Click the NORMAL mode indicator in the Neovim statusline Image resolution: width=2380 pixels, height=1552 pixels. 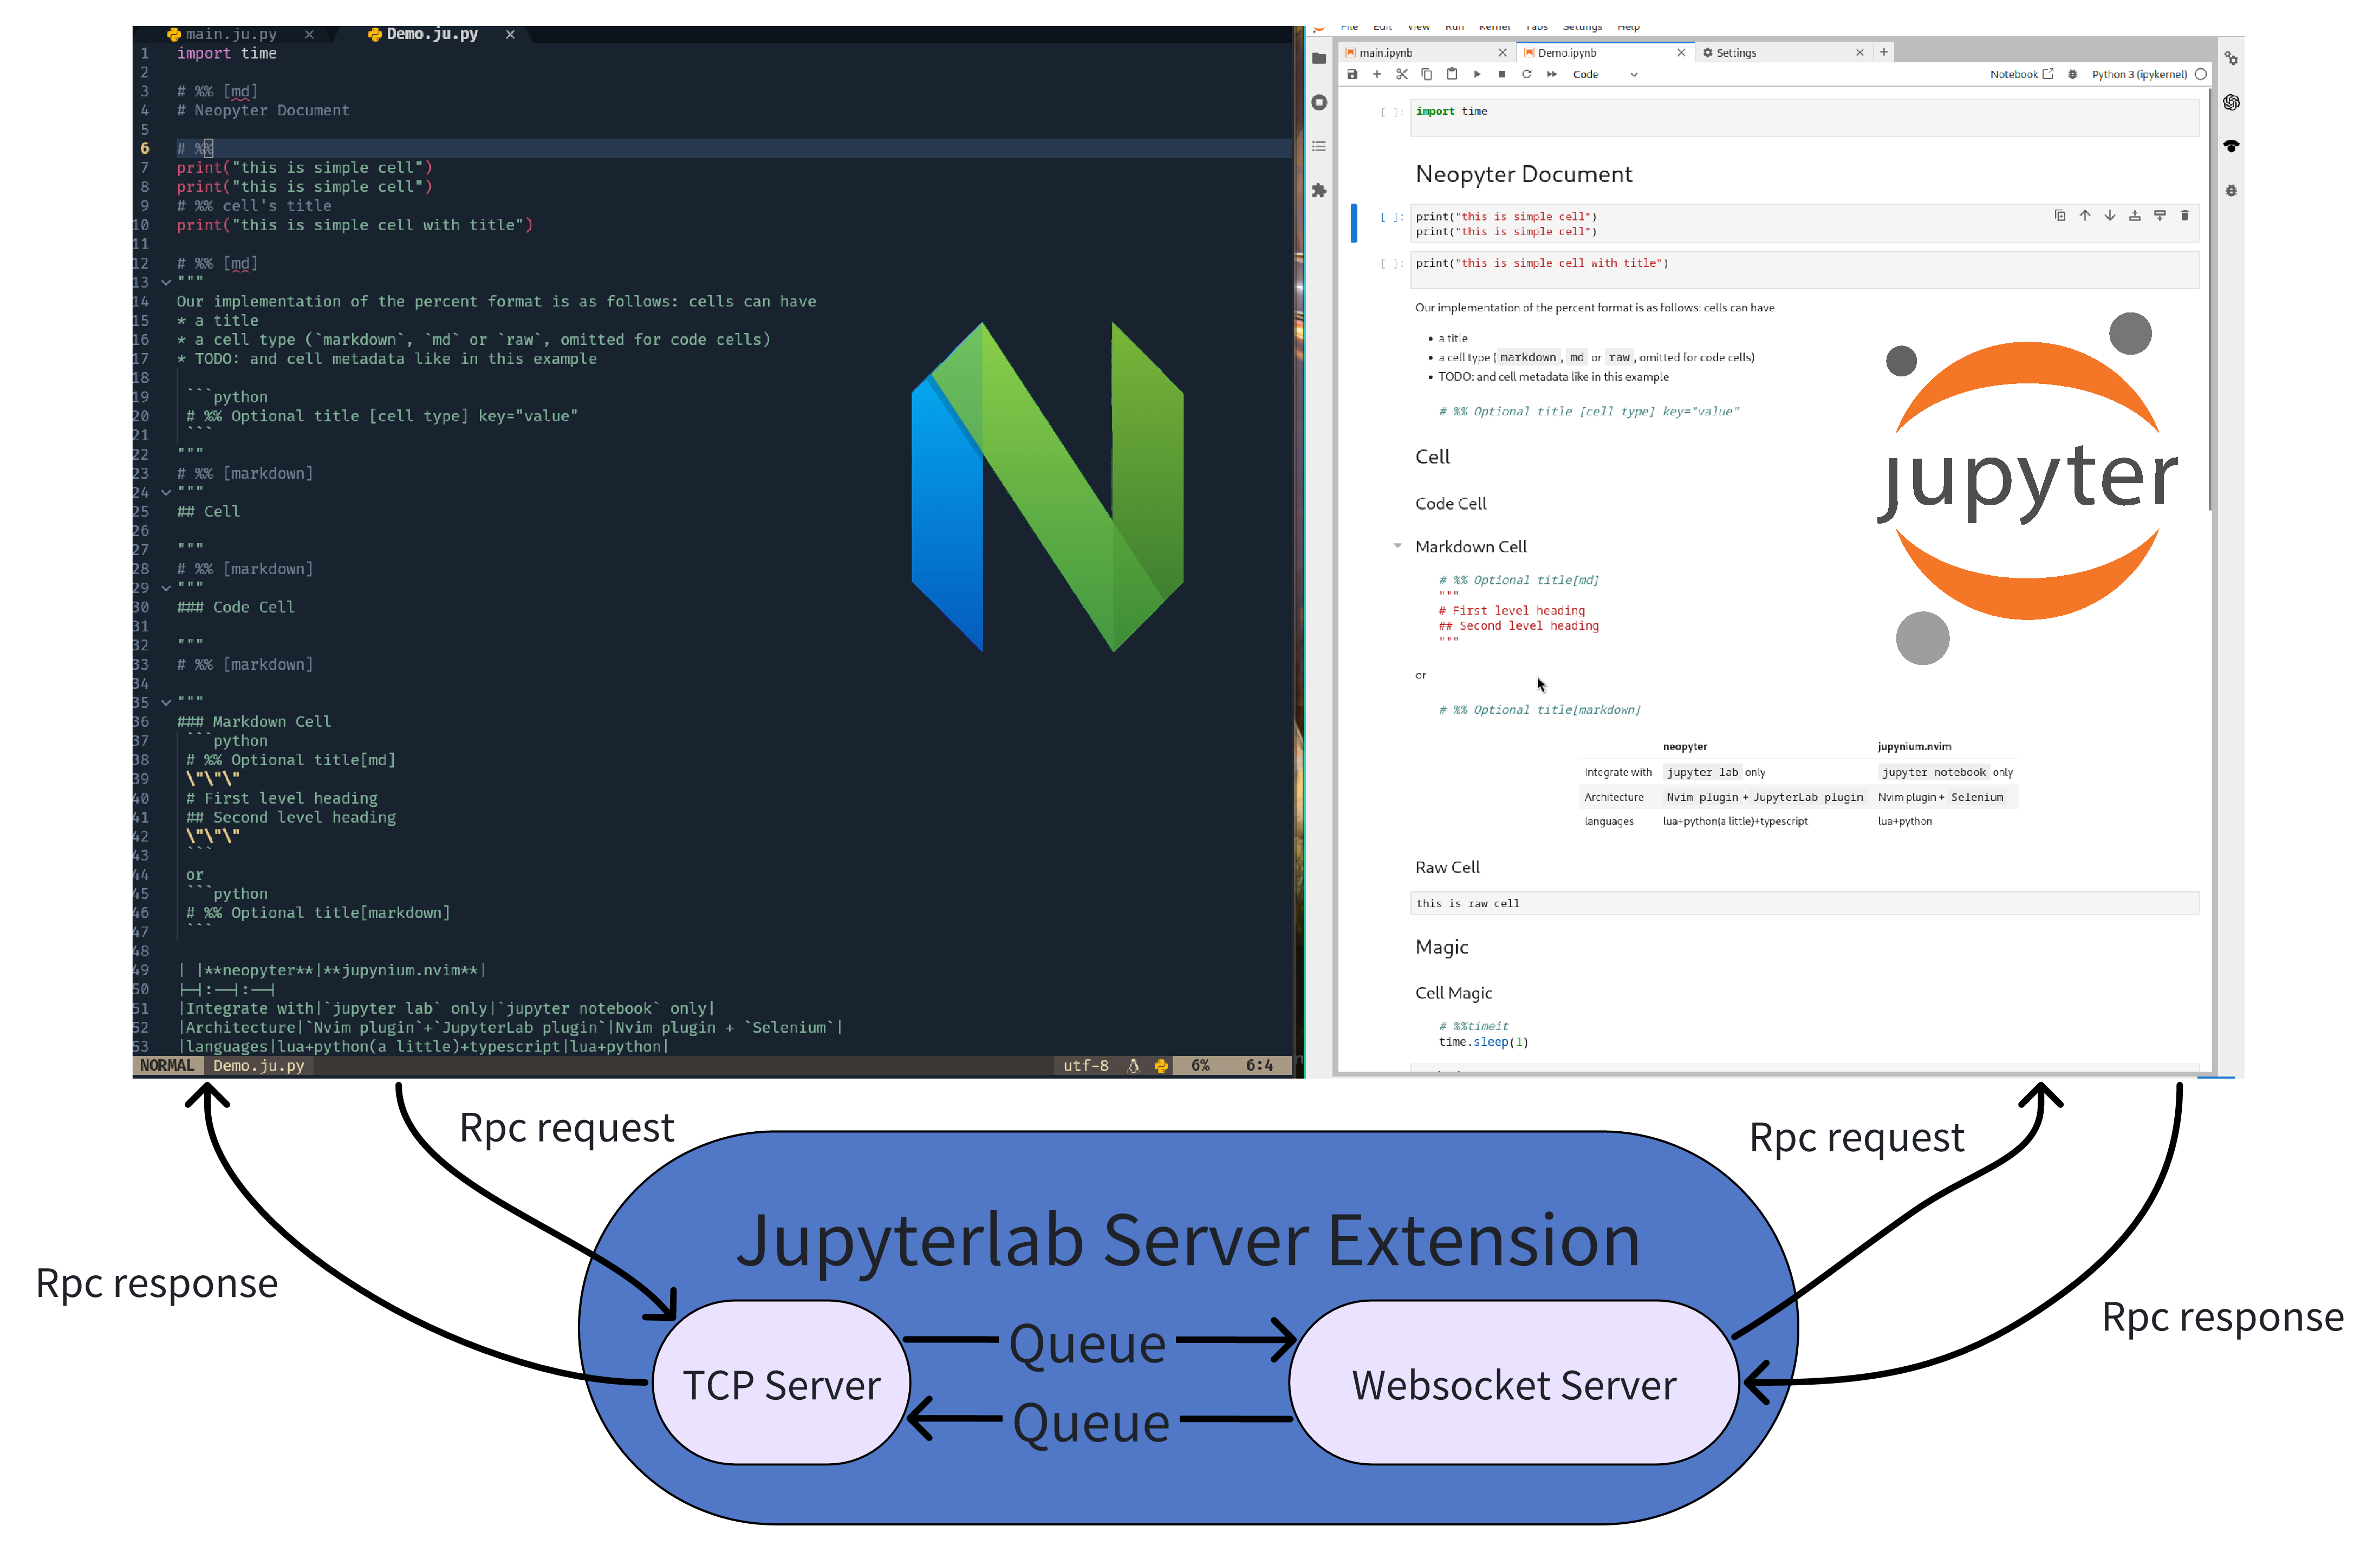coord(167,1066)
